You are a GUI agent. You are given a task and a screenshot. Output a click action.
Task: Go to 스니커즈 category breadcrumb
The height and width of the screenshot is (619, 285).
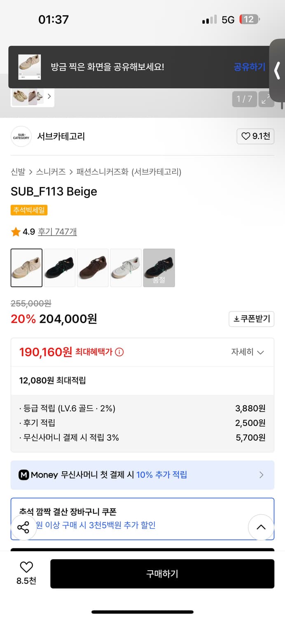pos(51,172)
